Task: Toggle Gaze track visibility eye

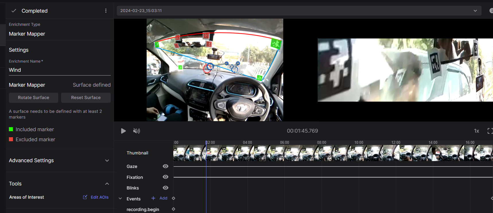Action: tap(166, 166)
